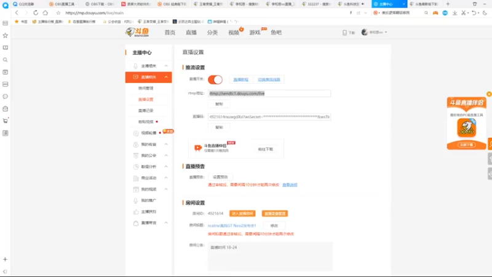492x277 pixels.
Task: Collapse the 主播相关 section chevron
Action: tap(166, 66)
